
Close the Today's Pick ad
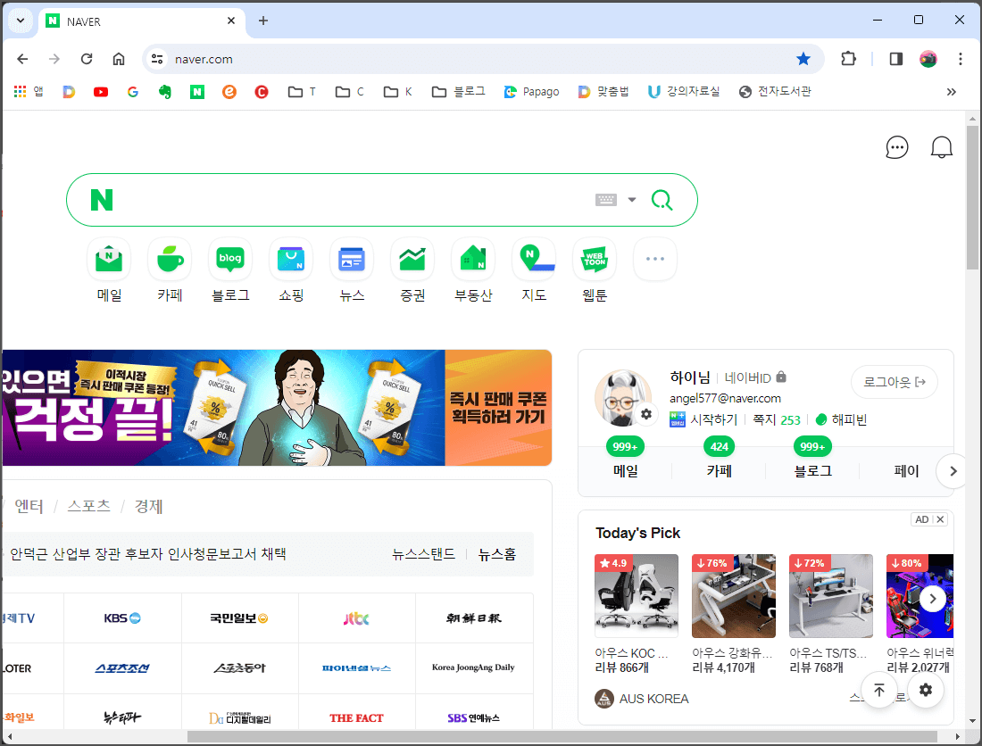[939, 518]
